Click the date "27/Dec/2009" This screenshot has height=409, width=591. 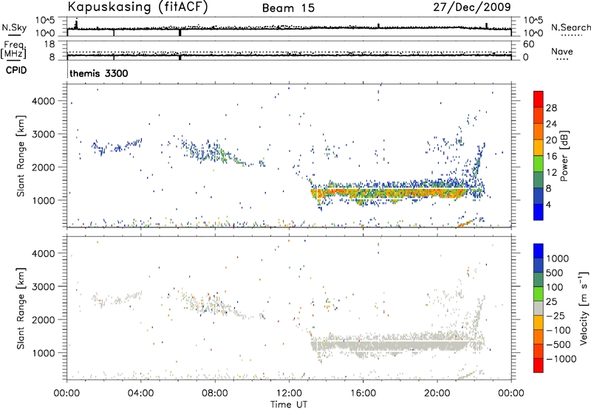click(x=472, y=7)
